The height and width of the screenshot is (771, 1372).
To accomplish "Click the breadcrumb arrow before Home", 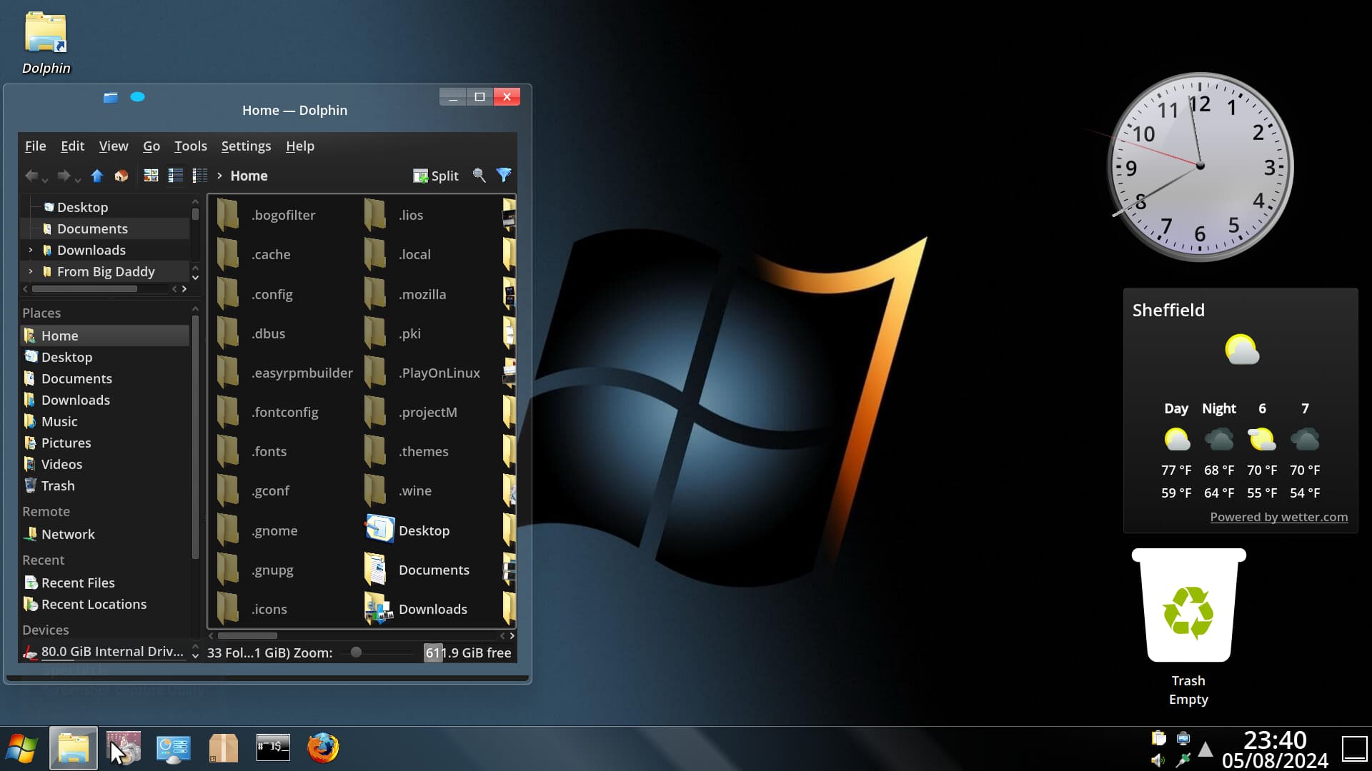I will [x=219, y=176].
